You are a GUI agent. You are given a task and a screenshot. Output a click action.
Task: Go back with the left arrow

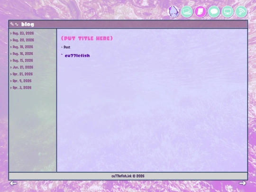click(x=13, y=183)
